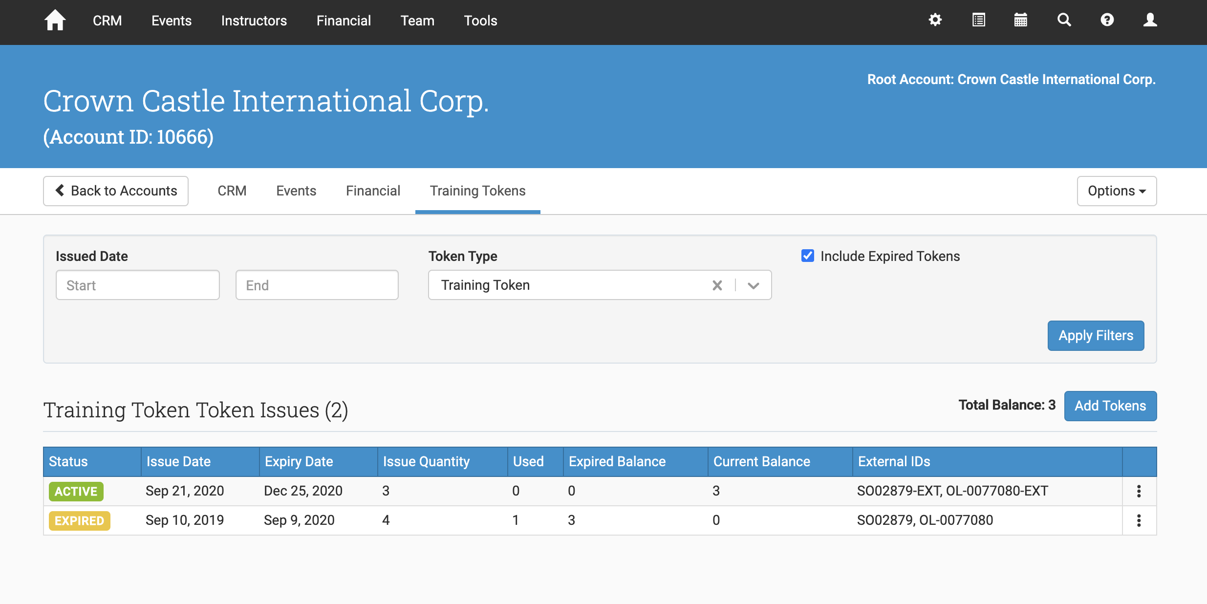Click external IDs SO02879, OL-0077080

(x=925, y=520)
